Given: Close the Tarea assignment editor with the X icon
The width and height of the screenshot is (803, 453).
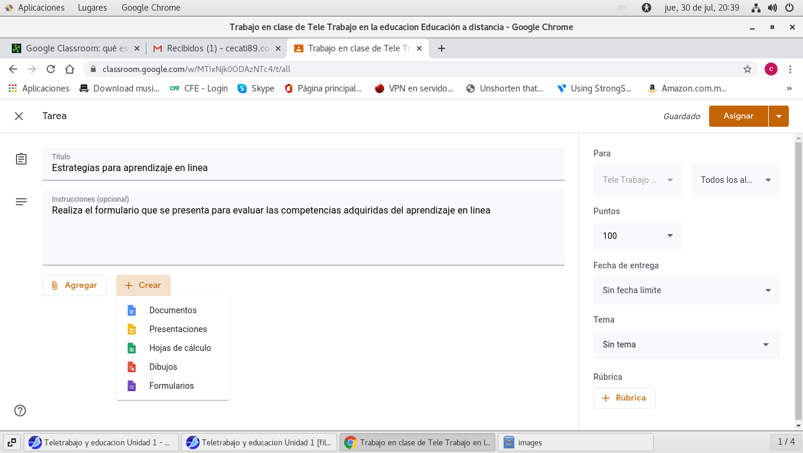Looking at the screenshot, I should 19,116.
